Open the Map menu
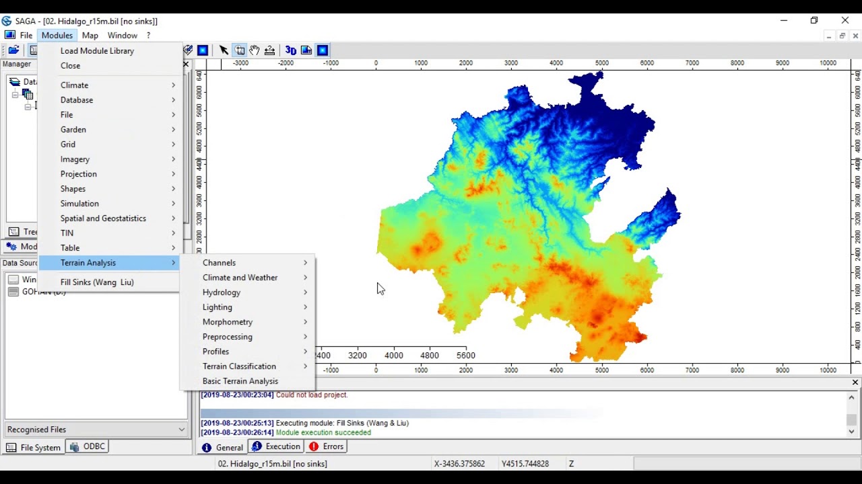862x484 pixels. tap(90, 35)
